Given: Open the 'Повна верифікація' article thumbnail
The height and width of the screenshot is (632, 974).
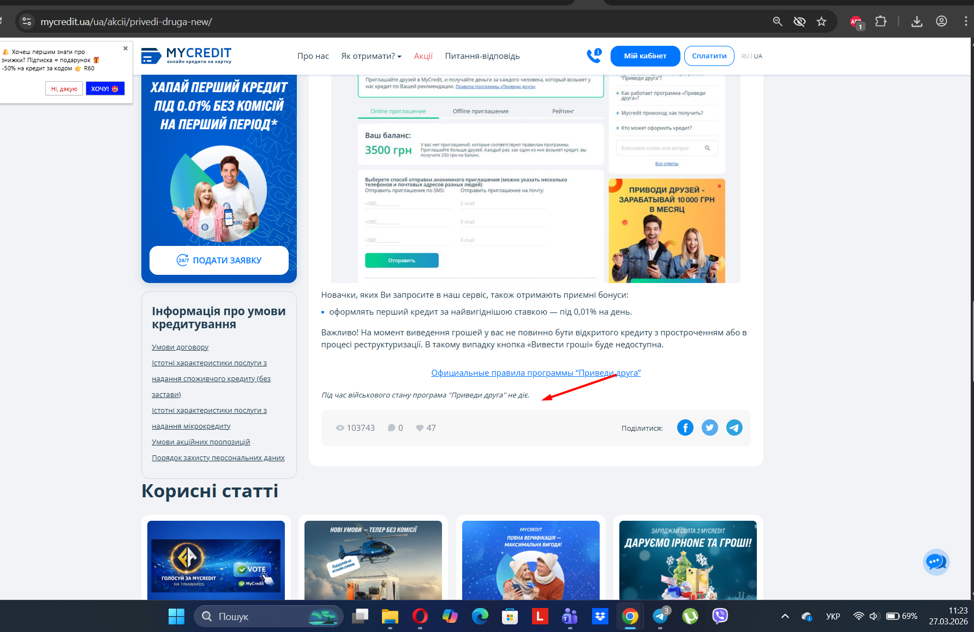Looking at the screenshot, I should pyautogui.click(x=531, y=560).
